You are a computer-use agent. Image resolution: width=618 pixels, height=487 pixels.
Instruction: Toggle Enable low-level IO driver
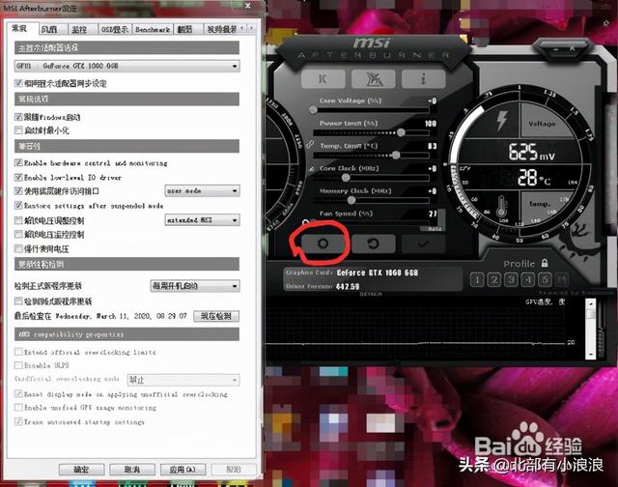pos(18,177)
